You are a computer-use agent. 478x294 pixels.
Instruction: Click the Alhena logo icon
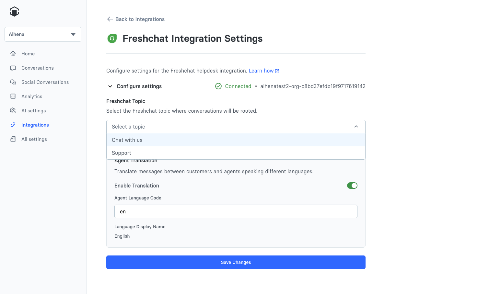tap(14, 11)
